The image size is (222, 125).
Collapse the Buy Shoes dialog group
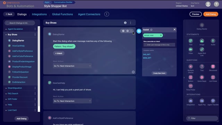click(6, 35)
